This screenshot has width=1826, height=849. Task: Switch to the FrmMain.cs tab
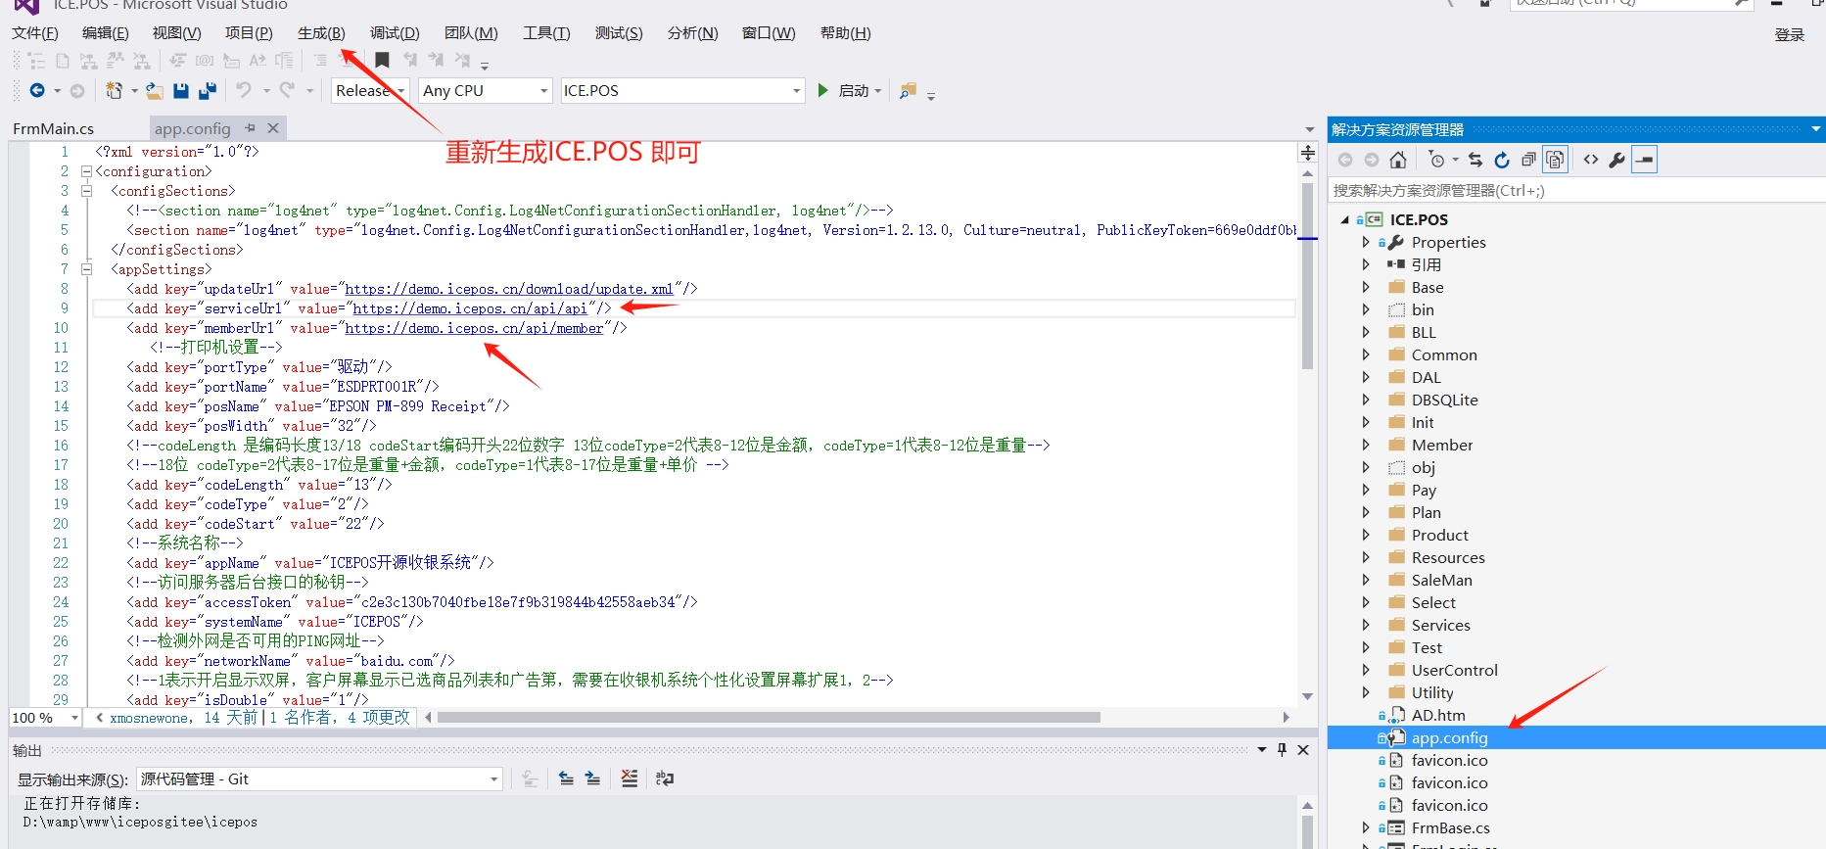54,128
